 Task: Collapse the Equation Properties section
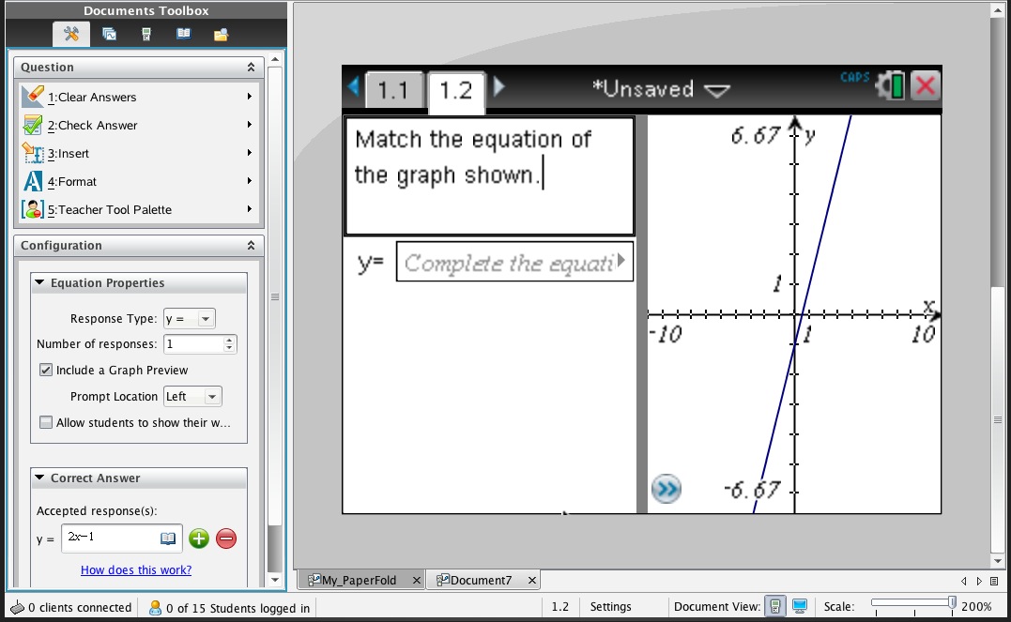tap(39, 283)
